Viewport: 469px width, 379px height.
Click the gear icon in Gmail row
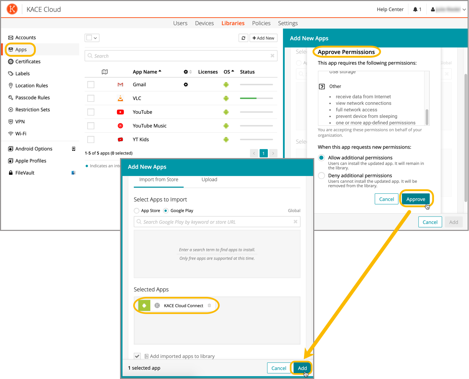pyautogui.click(x=186, y=85)
